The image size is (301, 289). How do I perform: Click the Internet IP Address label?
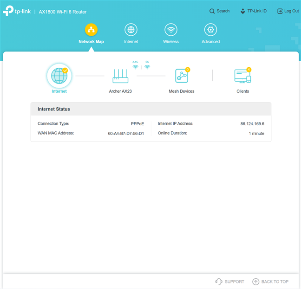click(176, 123)
